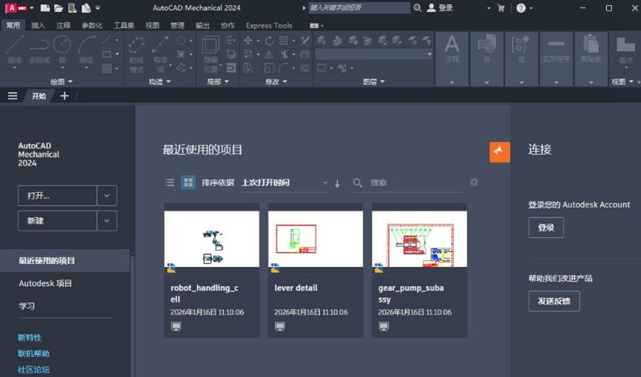The width and height of the screenshot is (641, 377).
Task: Open the Express Tools ribbon tab
Action: (269, 25)
